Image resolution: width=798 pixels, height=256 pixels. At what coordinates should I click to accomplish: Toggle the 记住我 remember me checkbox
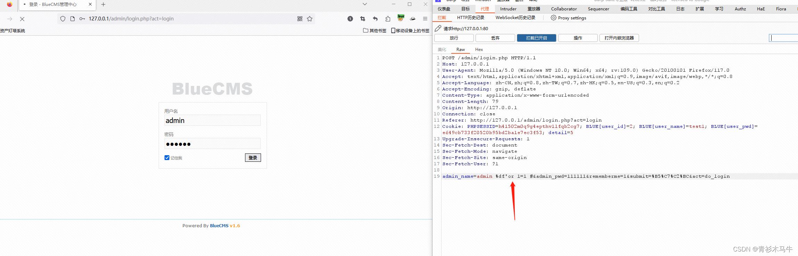(167, 158)
